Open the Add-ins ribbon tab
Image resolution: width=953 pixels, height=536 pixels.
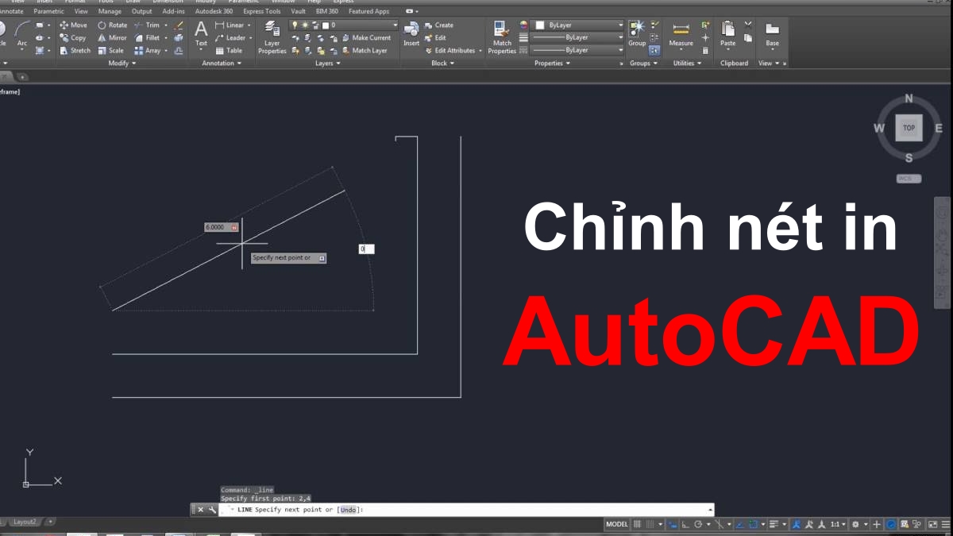pyautogui.click(x=174, y=12)
